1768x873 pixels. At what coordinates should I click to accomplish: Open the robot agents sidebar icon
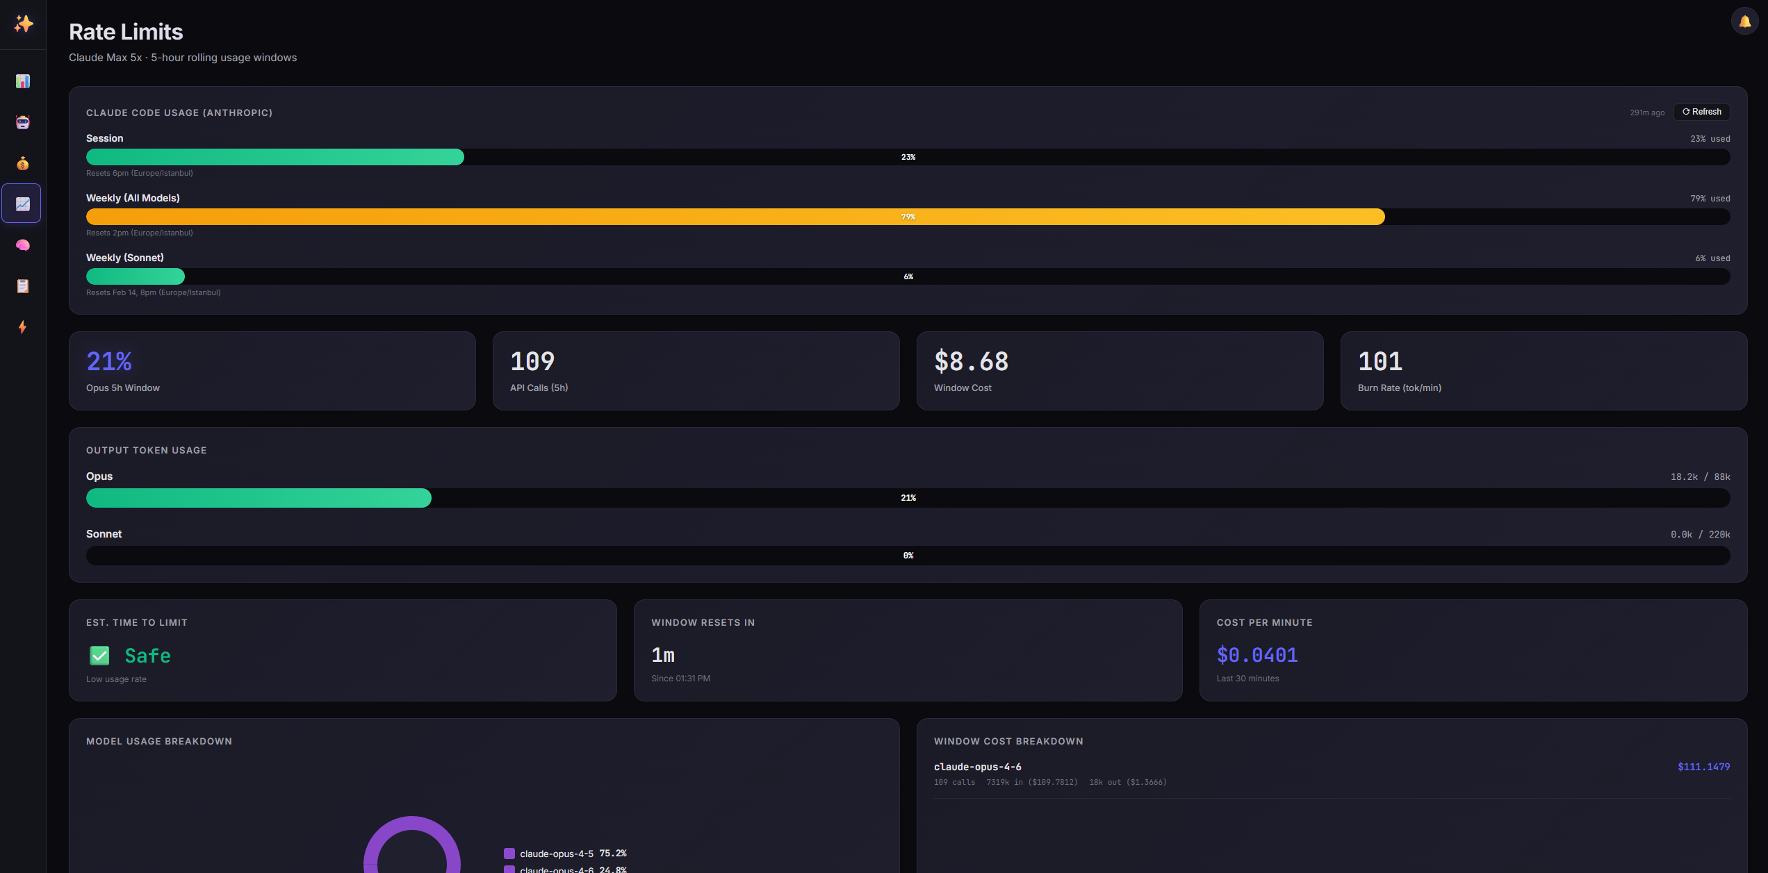23,122
